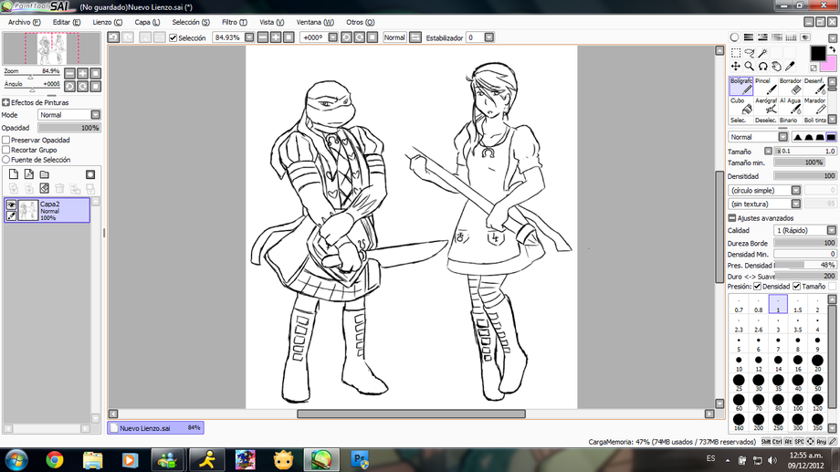Select the rotate view tool
This screenshot has height=472, width=840.
(763, 66)
